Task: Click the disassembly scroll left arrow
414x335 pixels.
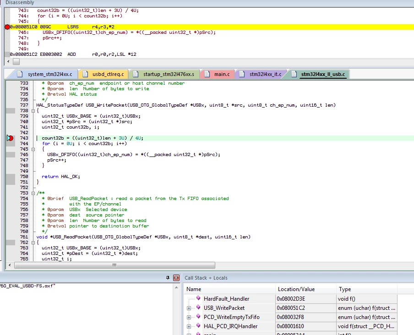Action: point(8,61)
